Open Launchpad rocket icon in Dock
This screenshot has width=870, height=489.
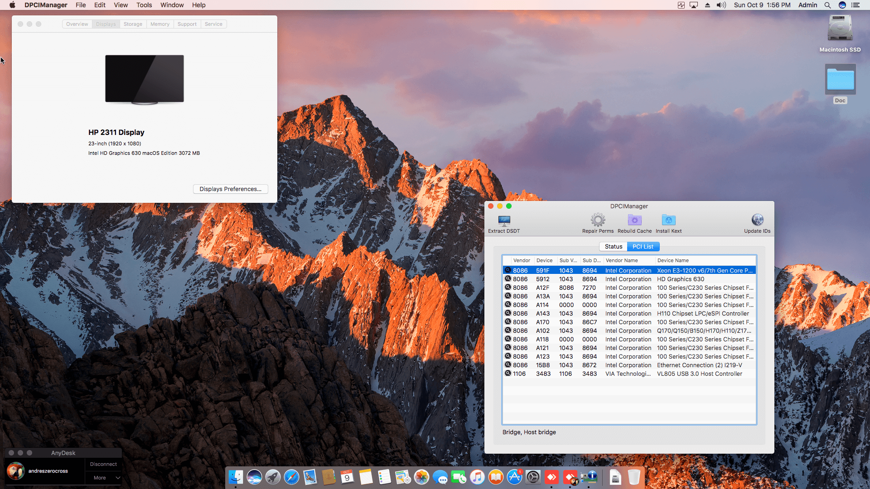[x=273, y=477]
